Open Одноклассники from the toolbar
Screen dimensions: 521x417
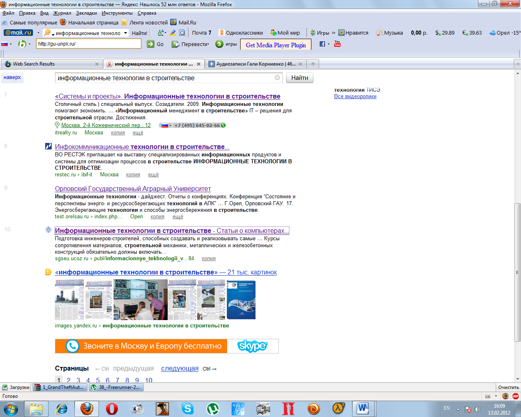(241, 33)
